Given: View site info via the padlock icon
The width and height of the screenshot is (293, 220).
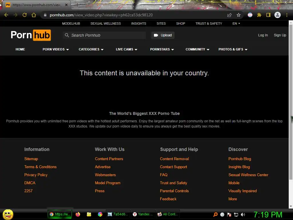Looking at the screenshot, I should (45, 15).
